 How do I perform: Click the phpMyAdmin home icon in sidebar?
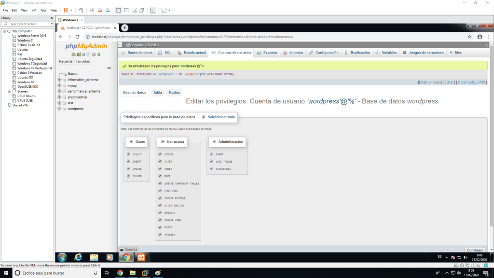(73, 54)
